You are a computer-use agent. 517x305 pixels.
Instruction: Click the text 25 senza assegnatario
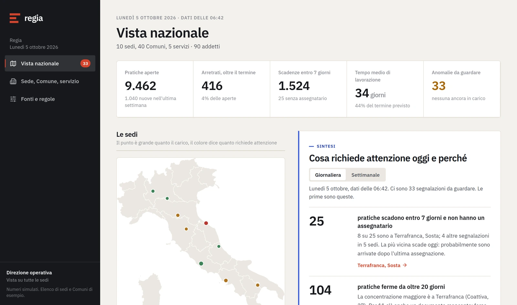(302, 98)
